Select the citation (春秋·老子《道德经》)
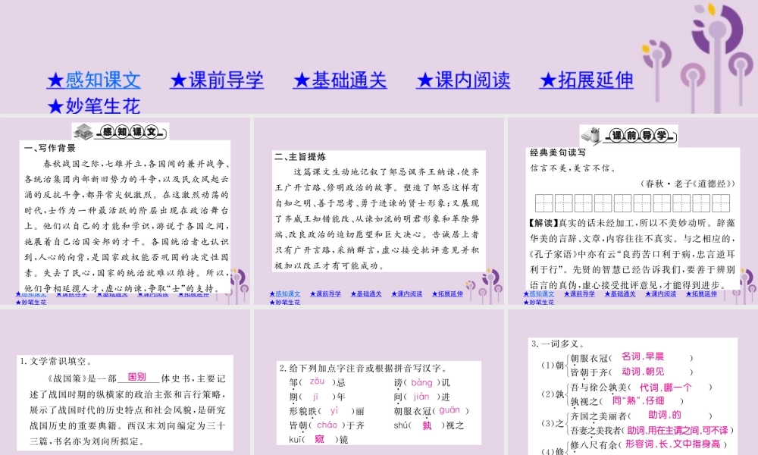 [687, 184]
